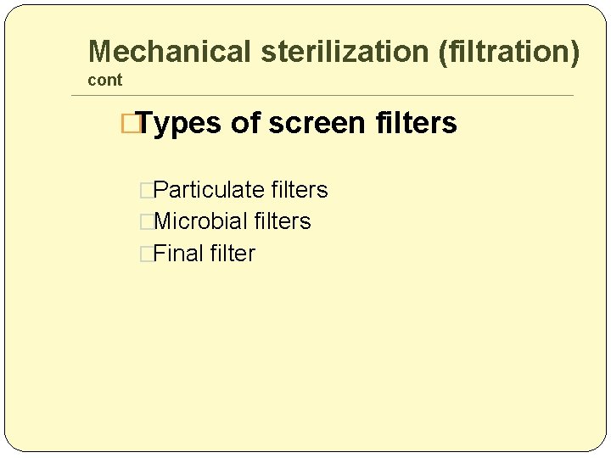Viewport: 611px width, 458px height.
Task: Select the "Final filter" bullet line
Action: (x=205, y=254)
